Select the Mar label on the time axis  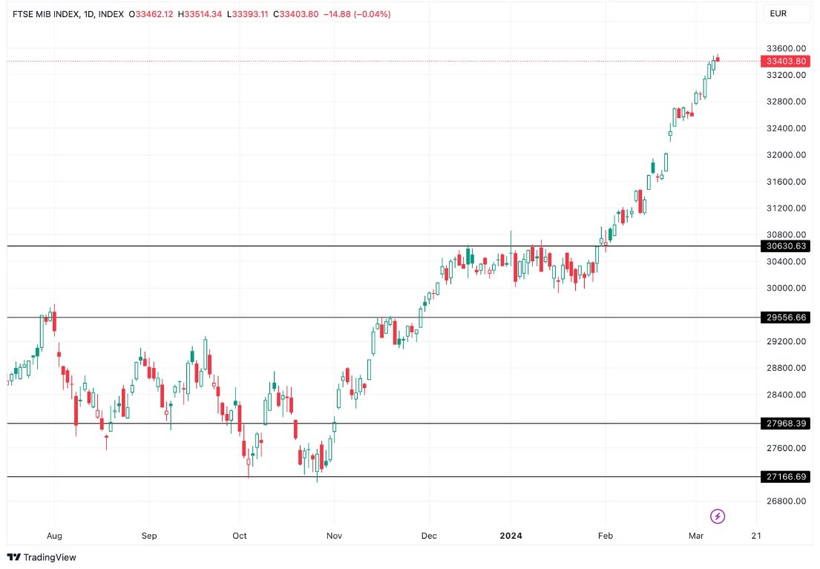tap(696, 535)
